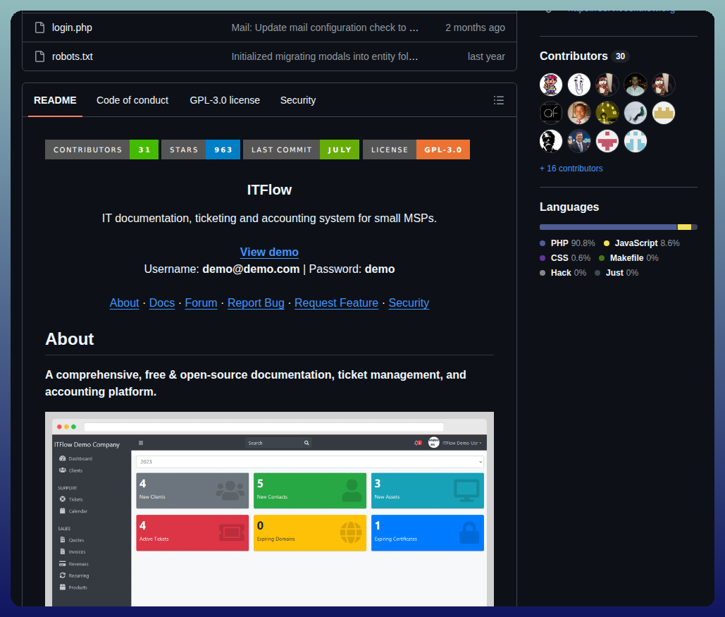Click the file icon beside login.php
725x617 pixels.
click(x=39, y=28)
